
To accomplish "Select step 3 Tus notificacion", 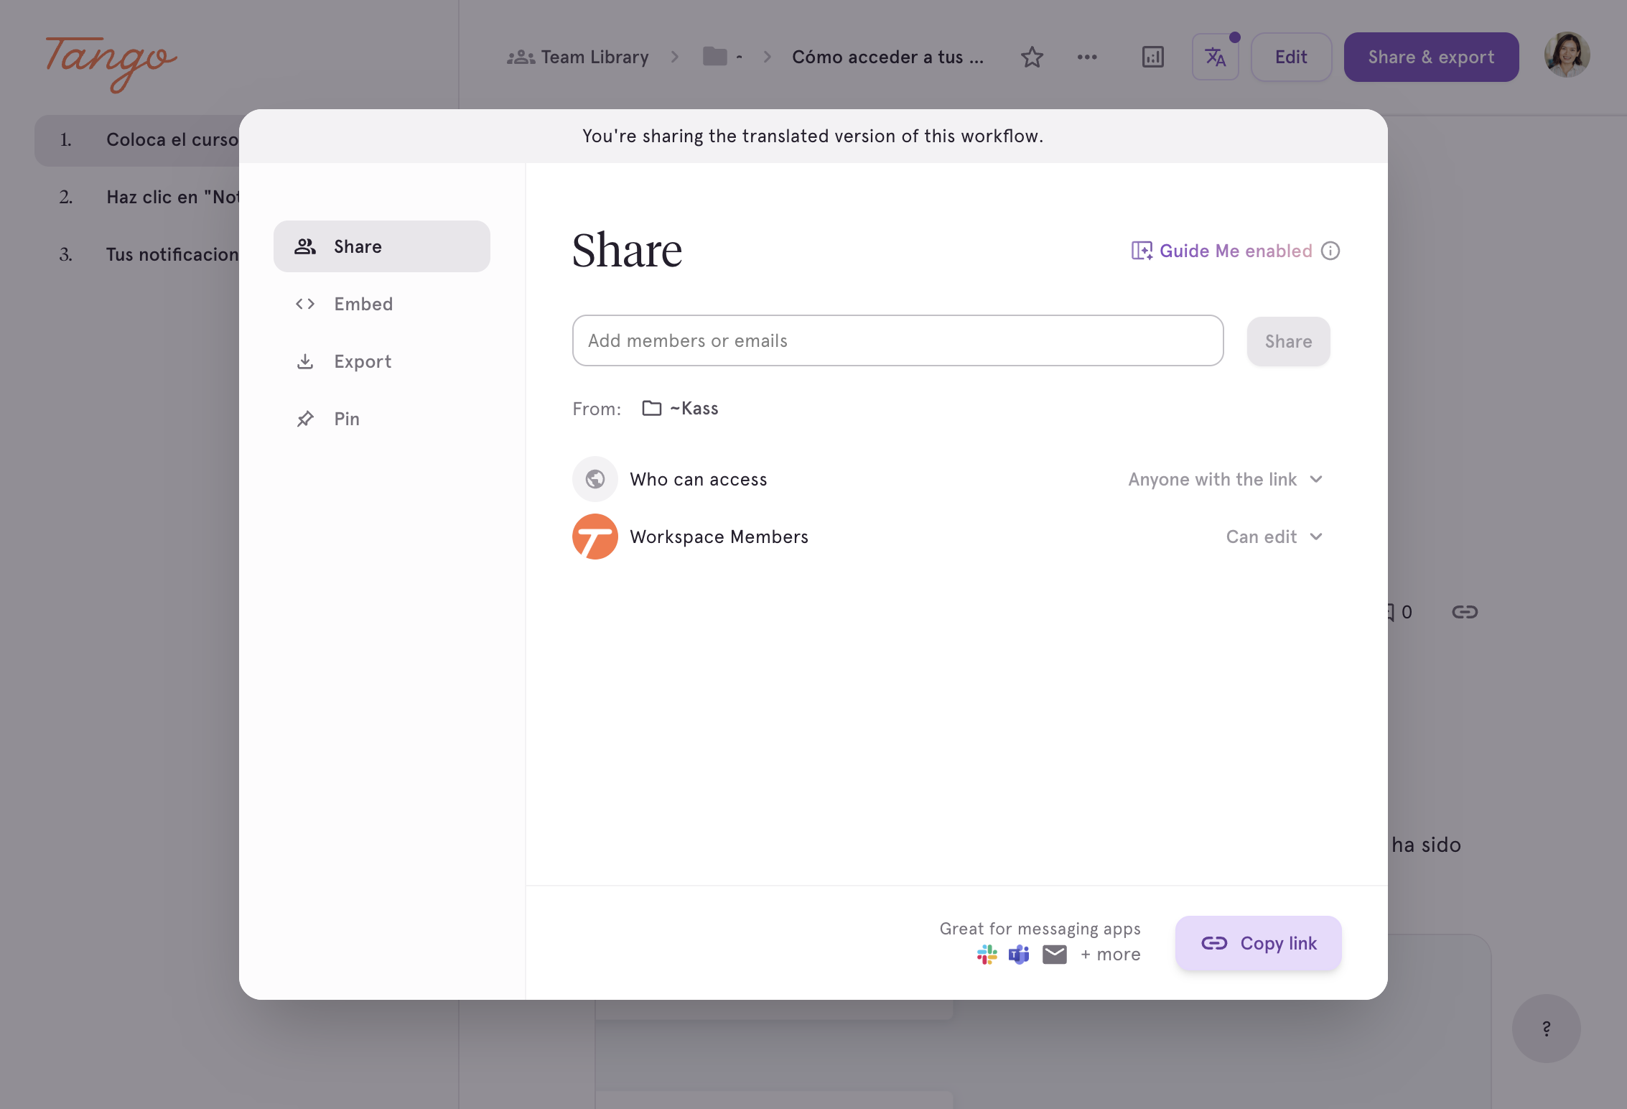I will coord(137,254).
